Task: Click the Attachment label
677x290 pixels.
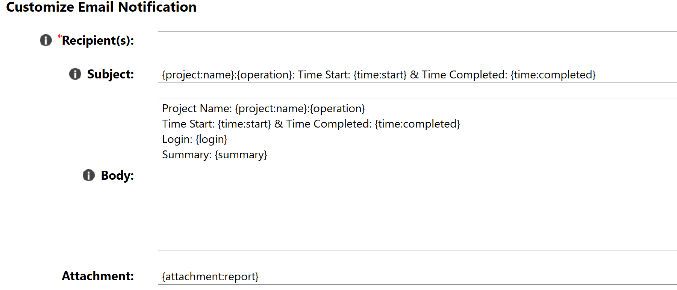Action: pos(98,276)
